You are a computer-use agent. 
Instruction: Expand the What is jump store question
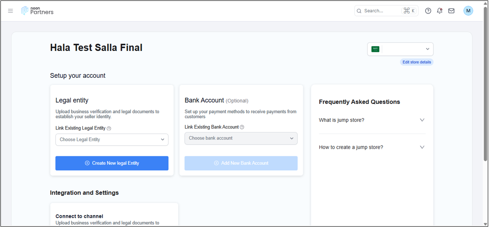pos(372,120)
